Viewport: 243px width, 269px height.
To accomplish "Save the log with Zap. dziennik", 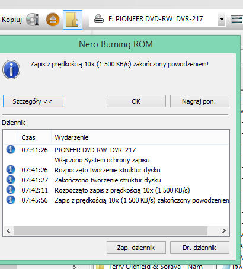I will click(x=136, y=247).
